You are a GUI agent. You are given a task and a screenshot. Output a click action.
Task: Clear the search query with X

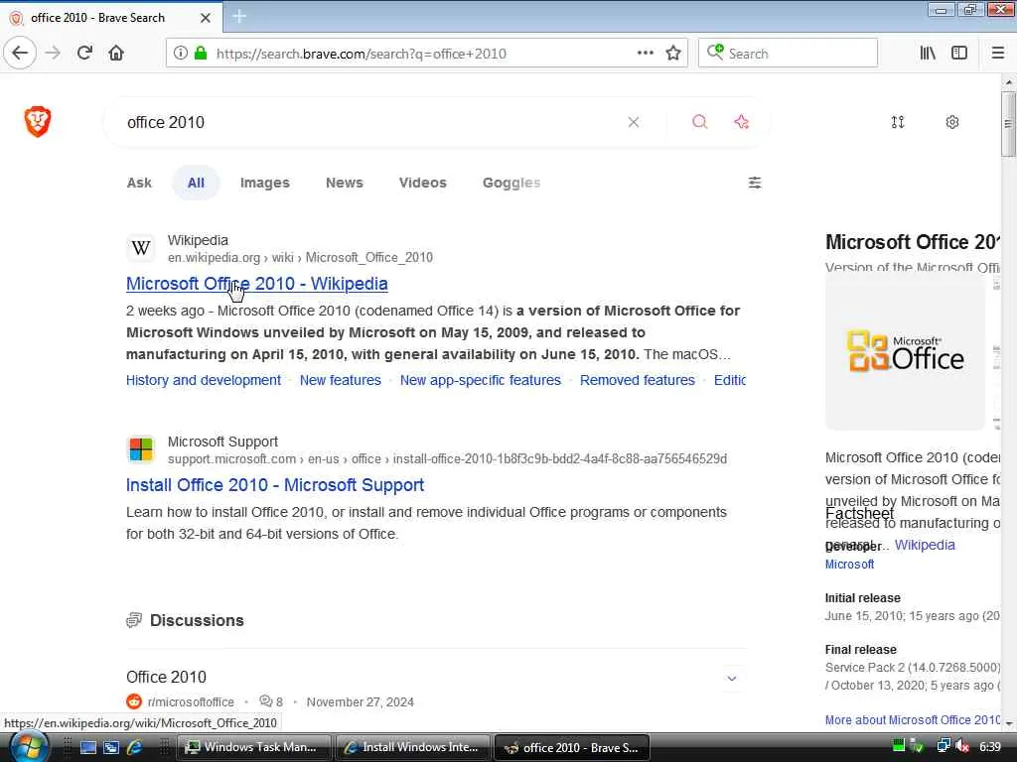pyautogui.click(x=634, y=122)
